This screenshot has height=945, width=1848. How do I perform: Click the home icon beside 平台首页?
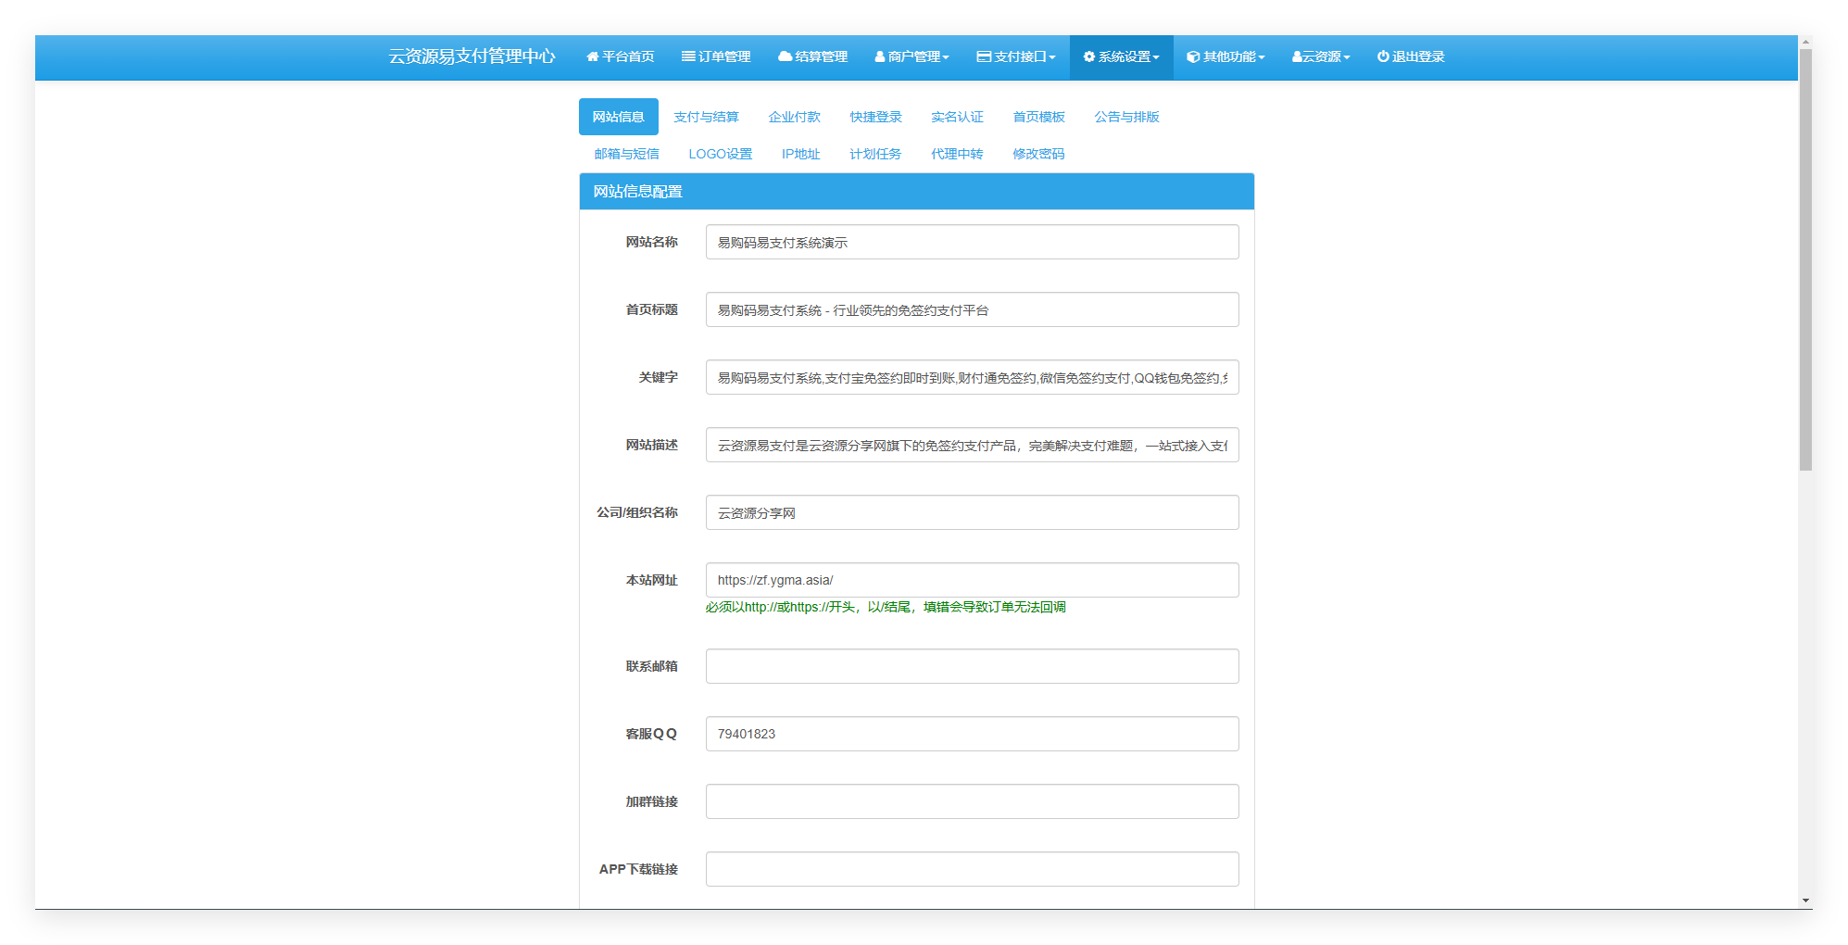point(592,57)
